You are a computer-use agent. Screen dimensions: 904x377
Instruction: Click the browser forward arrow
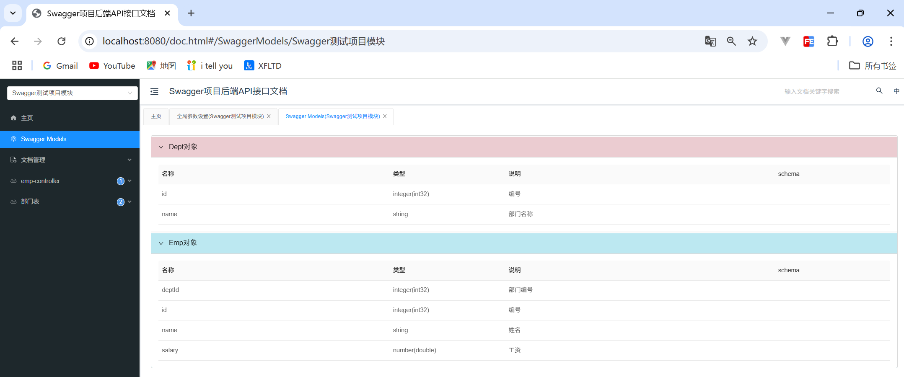38,41
